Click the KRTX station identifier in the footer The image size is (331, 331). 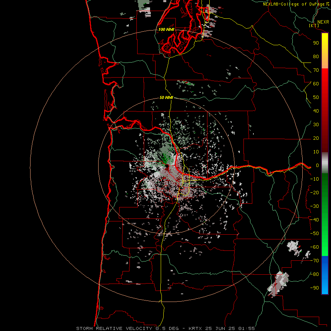(195, 328)
